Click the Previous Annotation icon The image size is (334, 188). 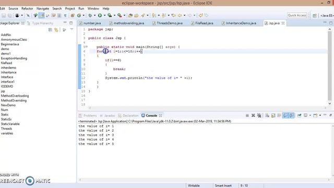click(164, 15)
